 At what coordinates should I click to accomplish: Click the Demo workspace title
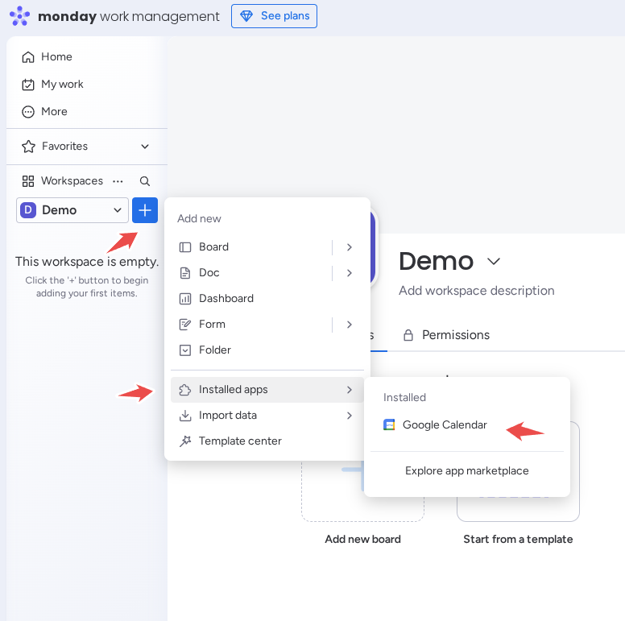436,262
